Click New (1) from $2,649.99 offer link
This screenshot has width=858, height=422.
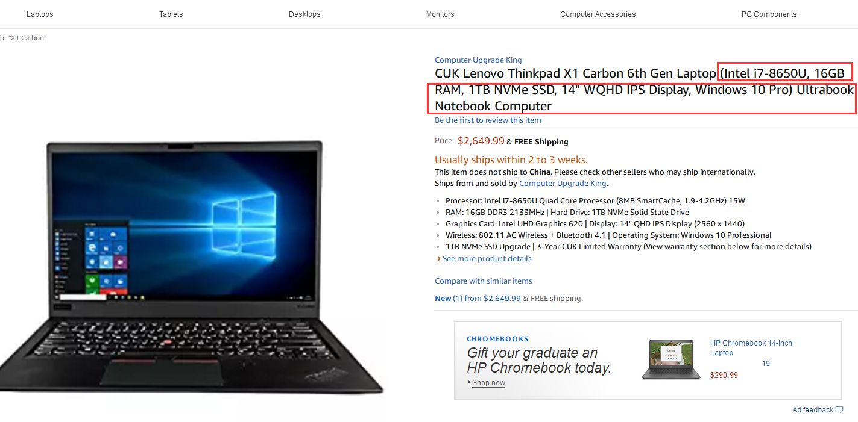point(478,299)
